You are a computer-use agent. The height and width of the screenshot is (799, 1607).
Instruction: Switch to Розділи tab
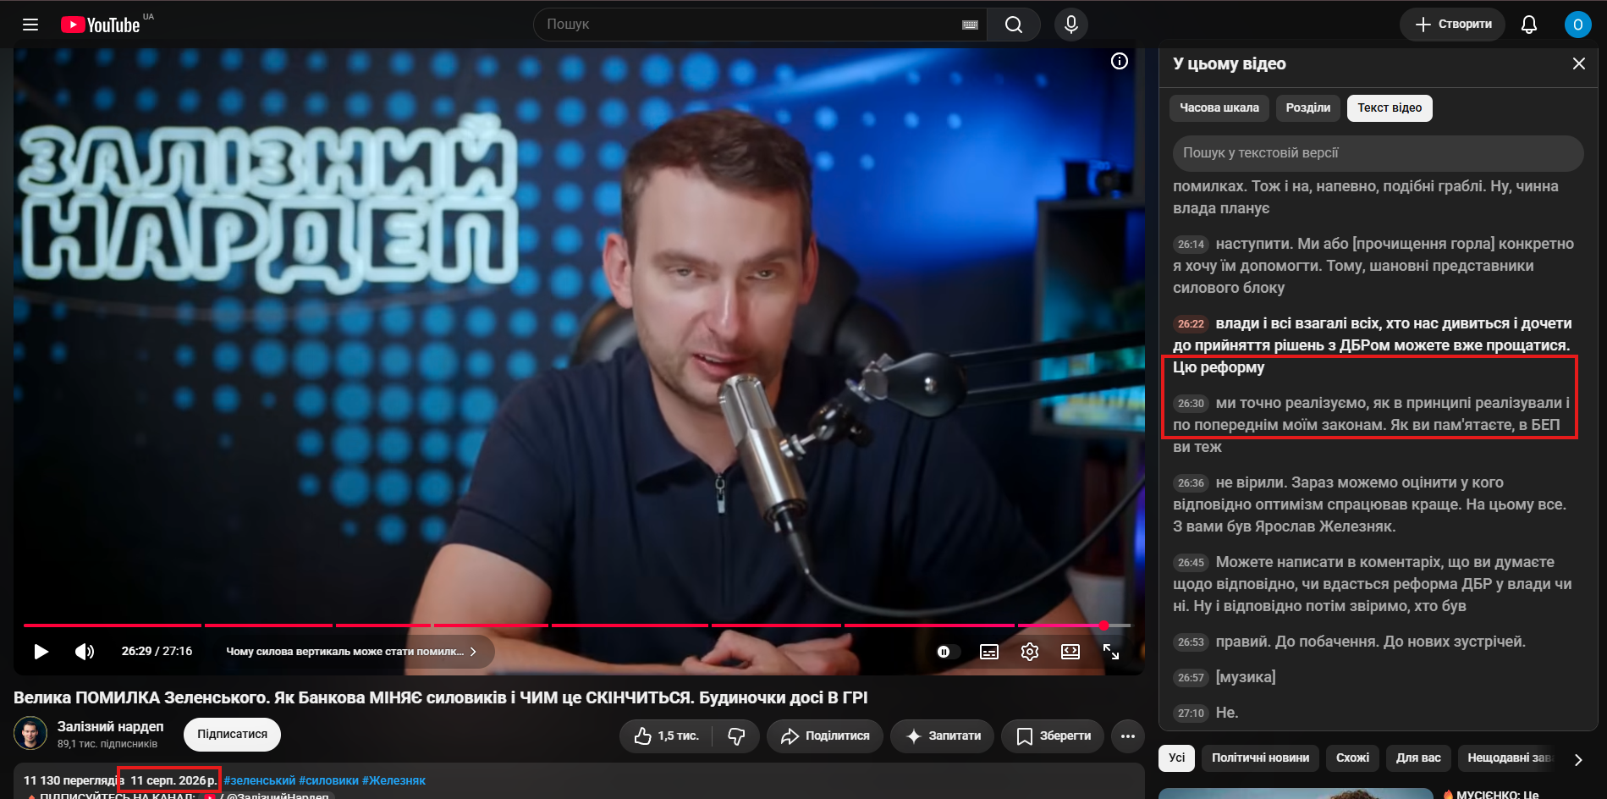(1308, 107)
